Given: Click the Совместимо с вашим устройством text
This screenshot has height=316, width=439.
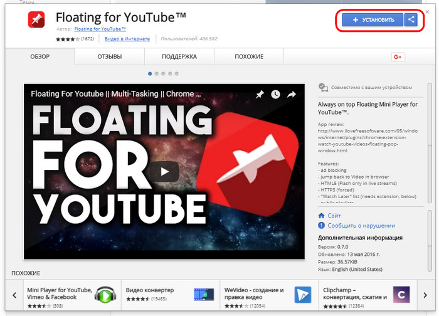Looking at the screenshot, I should click(371, 87).
